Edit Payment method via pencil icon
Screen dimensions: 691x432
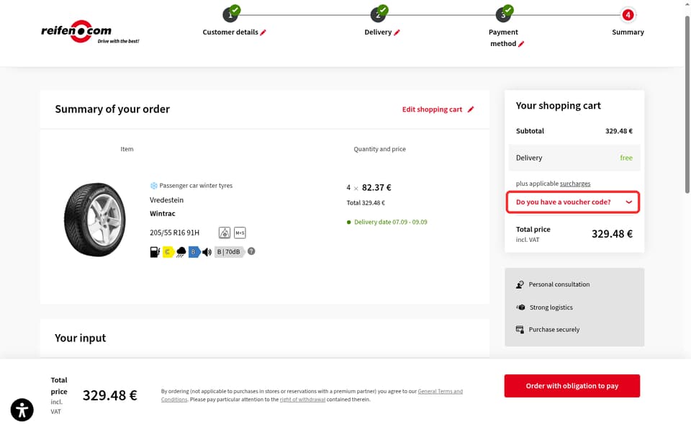tap(521, 44)
